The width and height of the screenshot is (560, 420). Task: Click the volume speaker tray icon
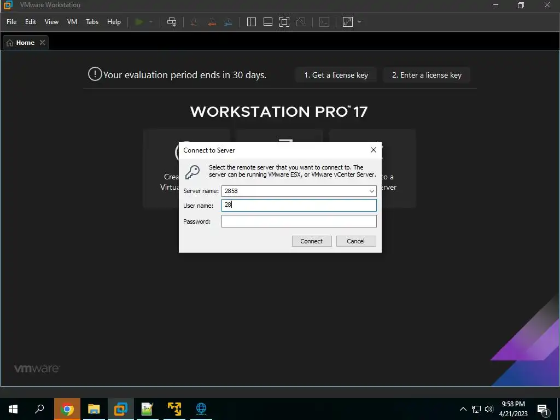pos(489,409)
